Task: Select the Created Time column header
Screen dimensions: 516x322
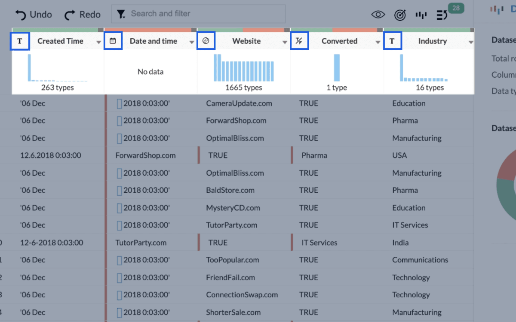Action: 60,41
